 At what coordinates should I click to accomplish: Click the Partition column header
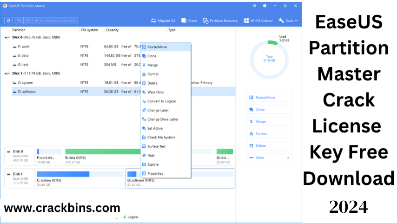(19, 30)
